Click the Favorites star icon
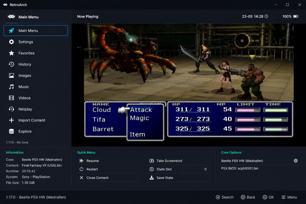The height and width of the screenshot is (204, 306). click(11, 53)
